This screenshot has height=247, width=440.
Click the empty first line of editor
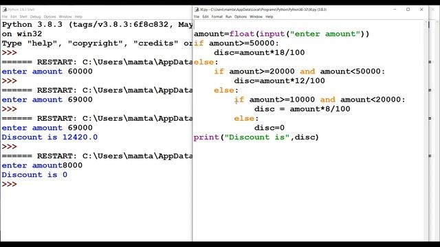click(x=309, y=25)
